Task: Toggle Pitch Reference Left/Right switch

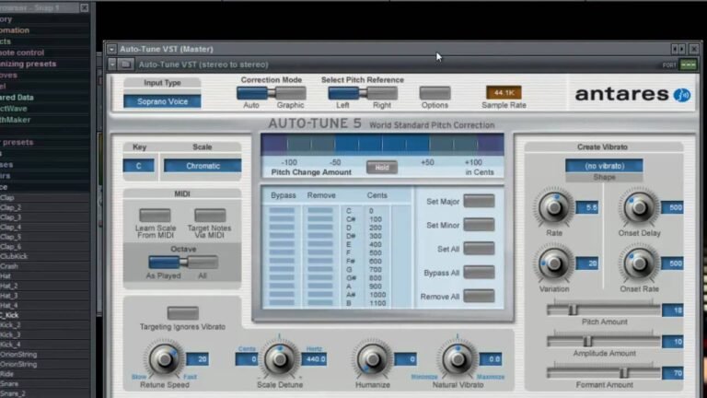Action: (x=363, y=93)
